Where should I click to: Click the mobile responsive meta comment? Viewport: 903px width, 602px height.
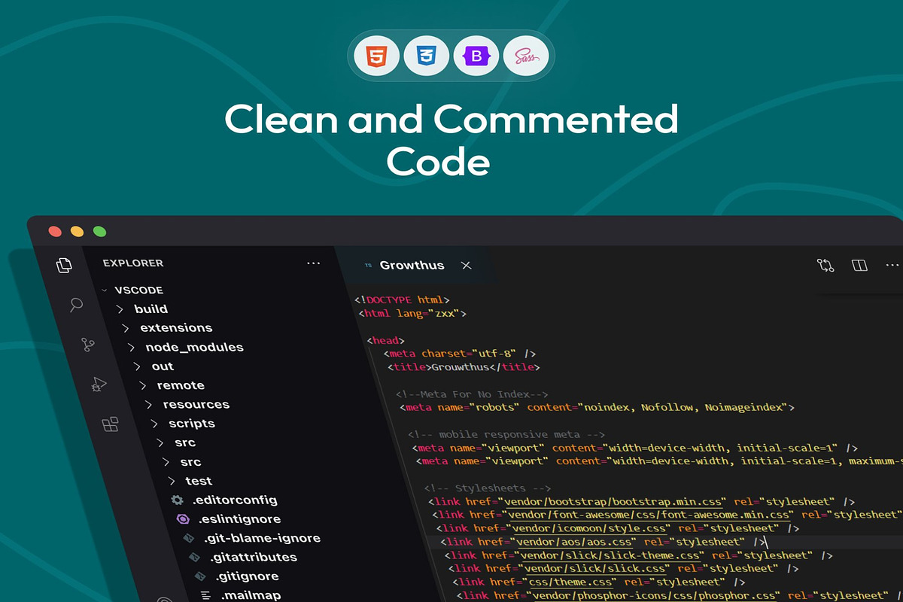coord(507,435)
